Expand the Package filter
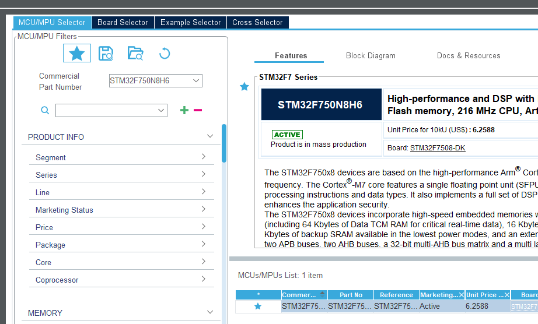This screenshot has width=538, height=324. click(204, 244)
